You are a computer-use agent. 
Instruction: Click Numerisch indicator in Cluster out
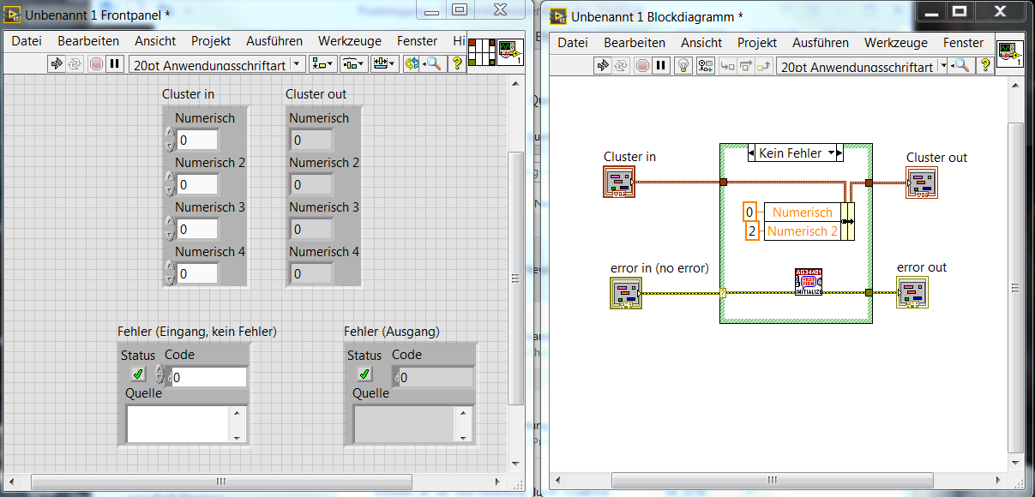click(311, 140)
